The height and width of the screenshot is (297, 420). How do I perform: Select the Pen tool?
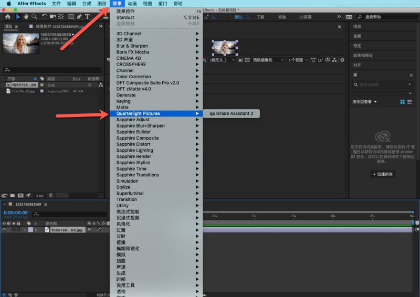pyautogui.click(x=79, y=17)
